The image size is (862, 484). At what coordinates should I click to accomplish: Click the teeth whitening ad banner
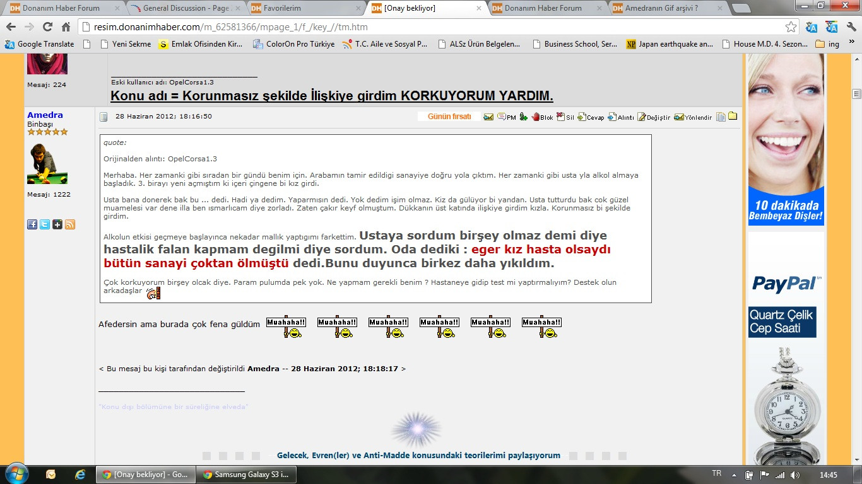tap(786, 139)
